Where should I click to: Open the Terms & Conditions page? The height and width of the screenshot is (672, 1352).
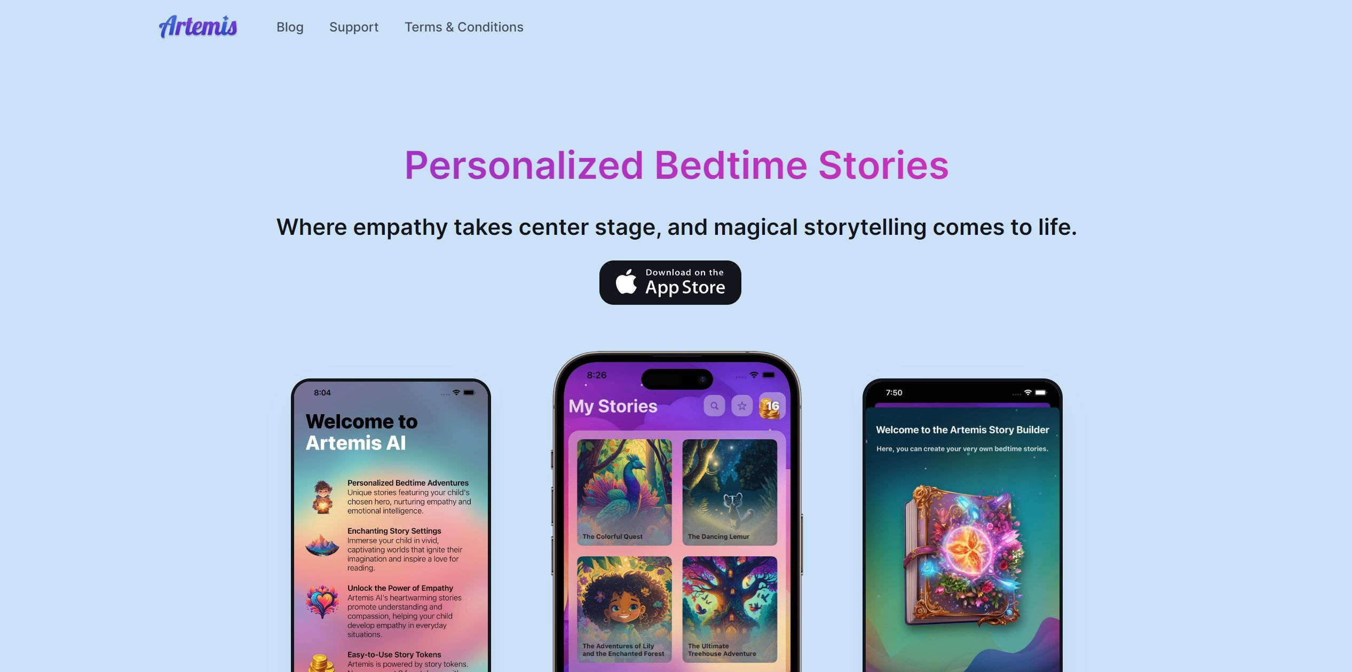[464, 26]
